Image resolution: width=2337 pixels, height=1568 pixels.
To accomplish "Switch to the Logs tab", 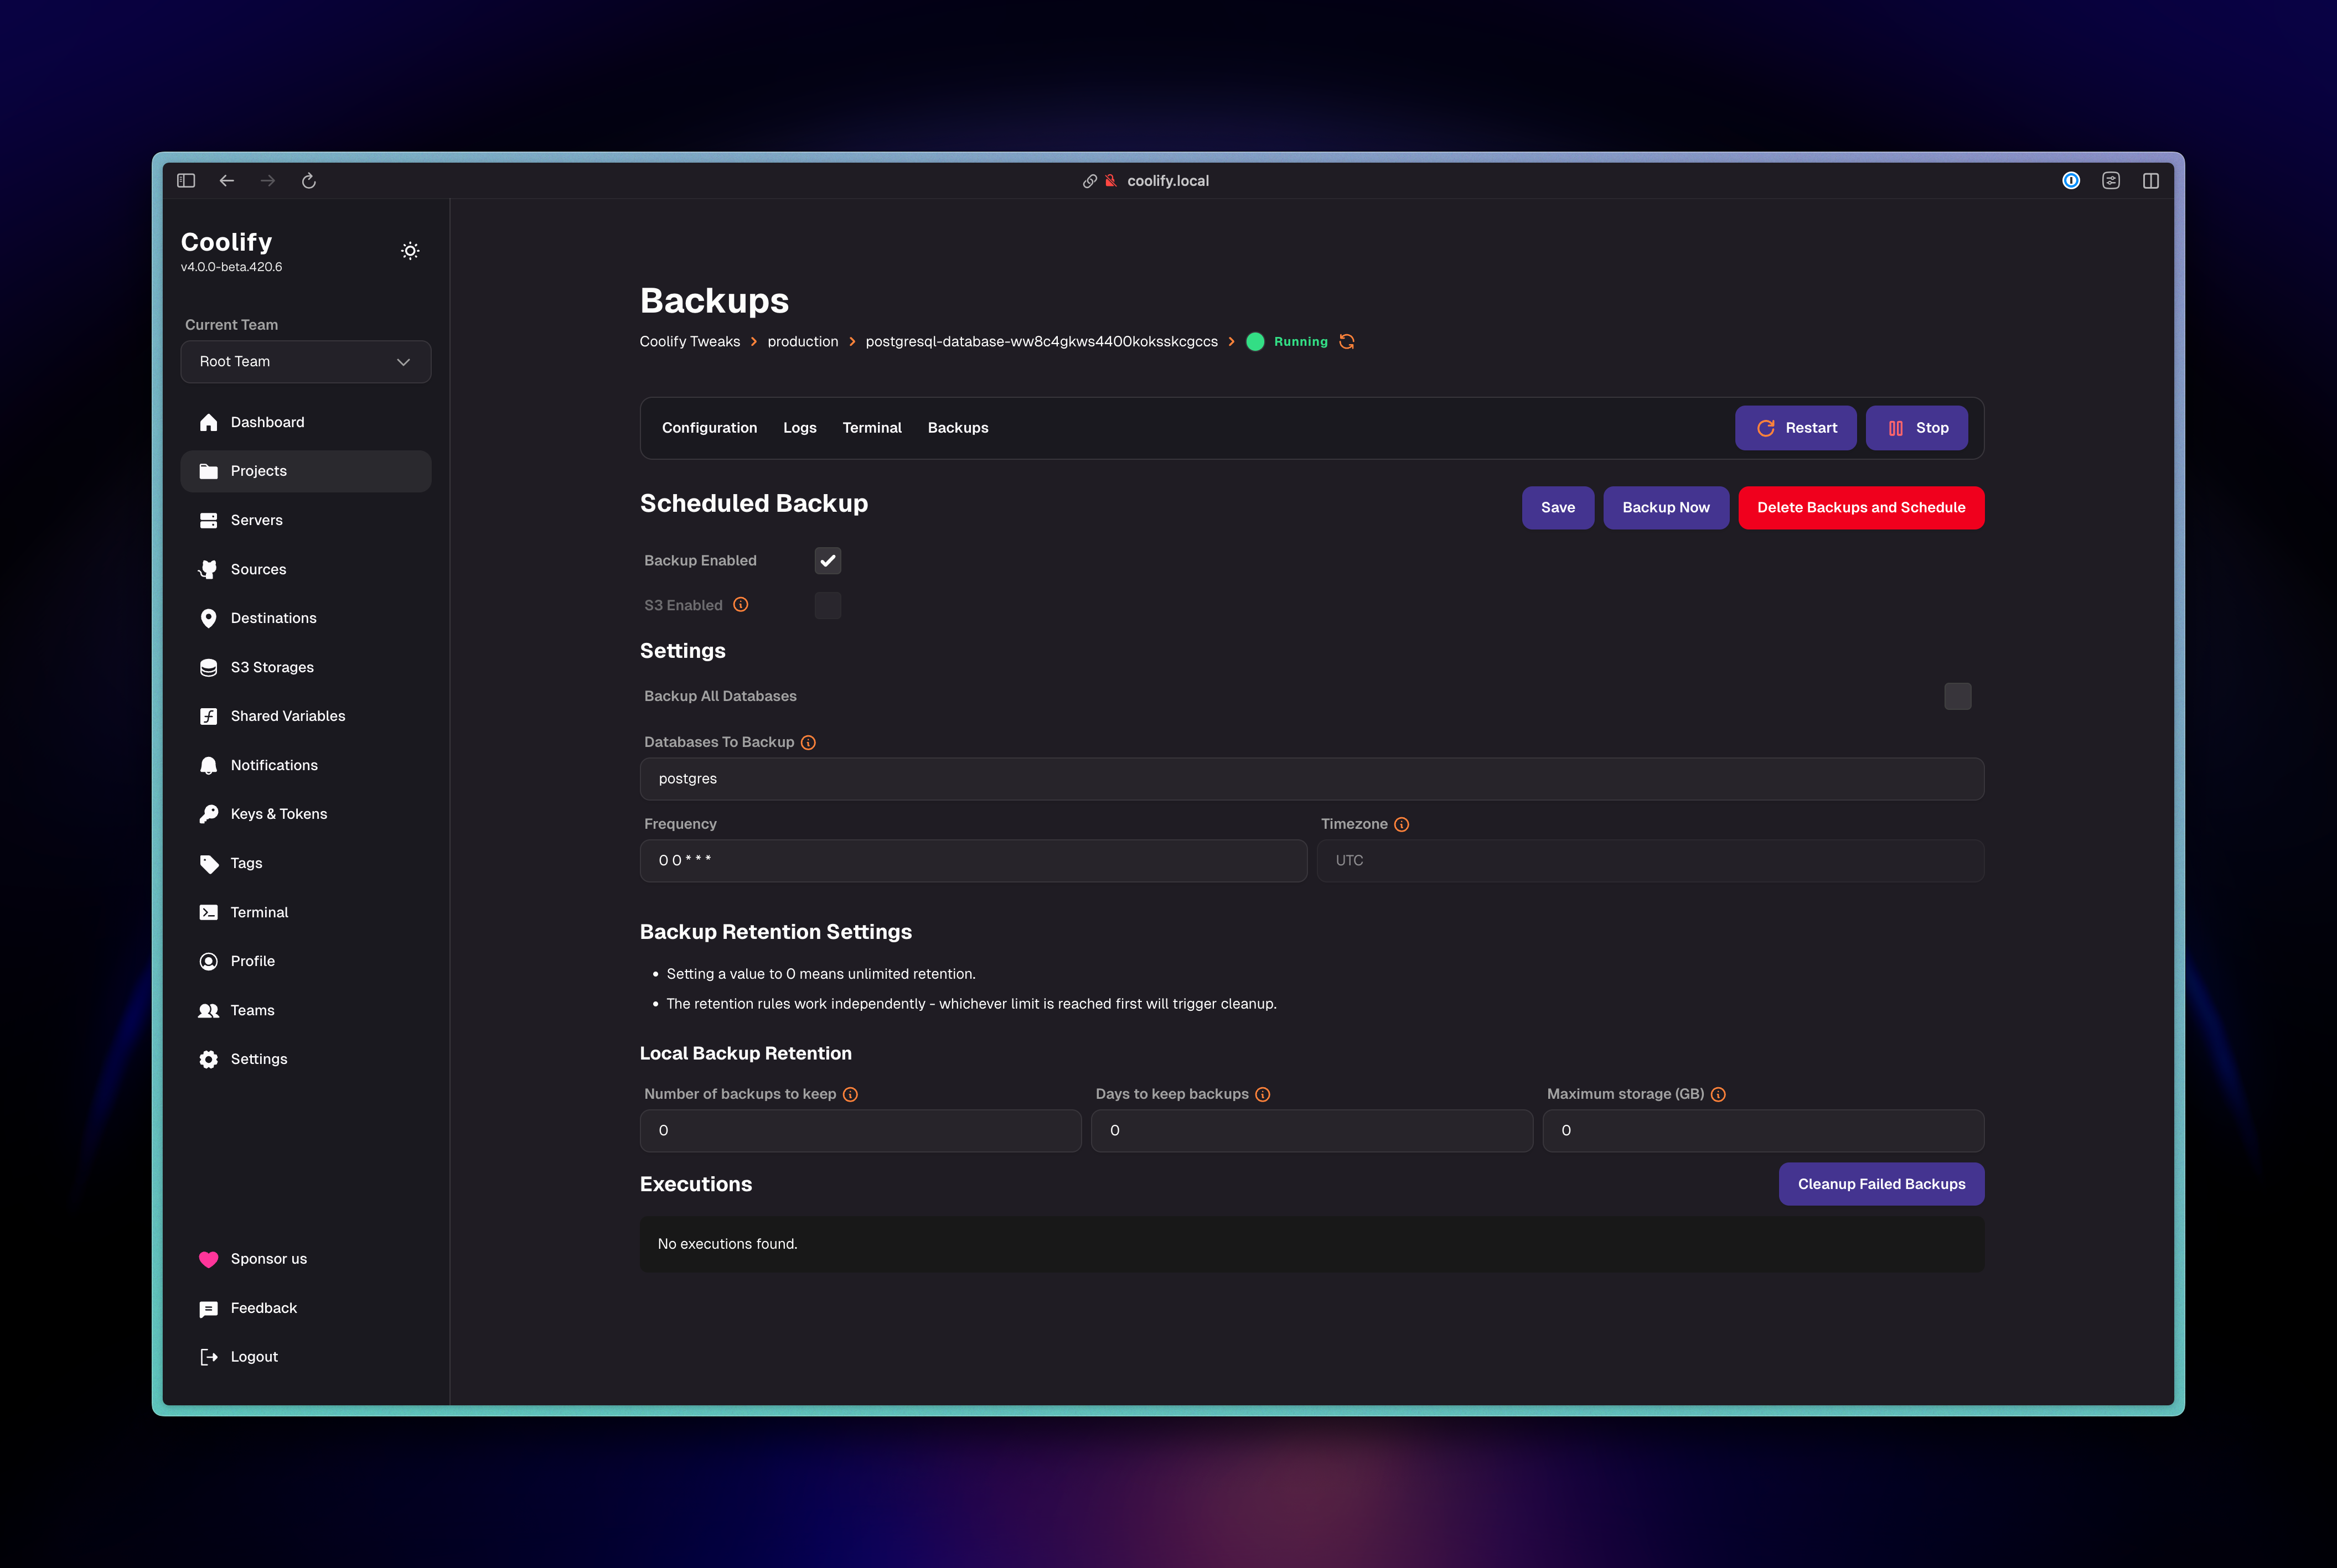I will pos(799,427).
